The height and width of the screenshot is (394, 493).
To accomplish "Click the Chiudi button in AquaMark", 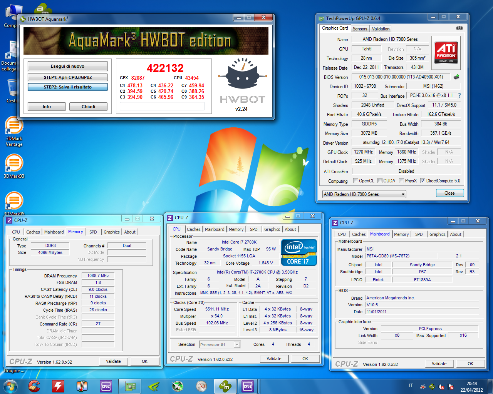I will click(88, 107).
